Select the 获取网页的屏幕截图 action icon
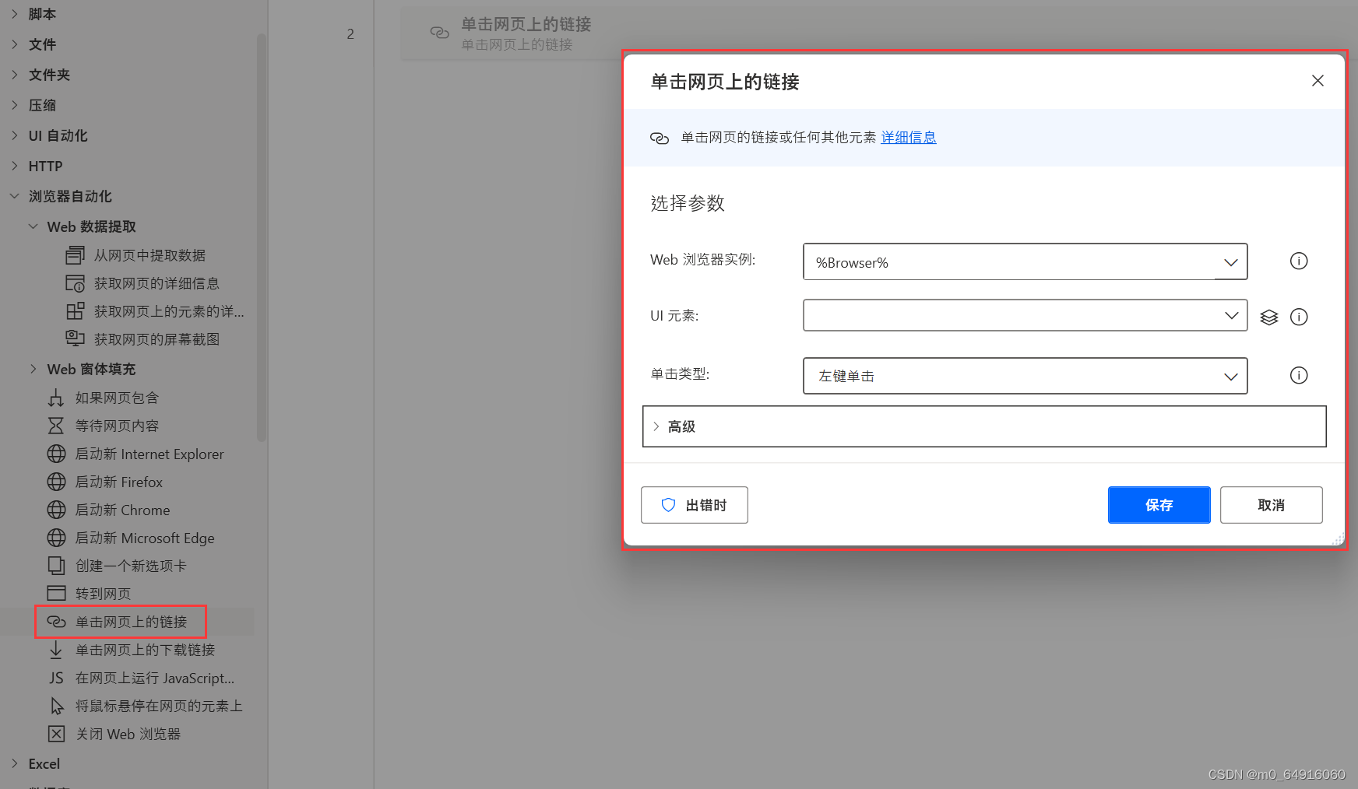Image resolution: width=1358 pixels, height=789 pixels. pos(76,338)
